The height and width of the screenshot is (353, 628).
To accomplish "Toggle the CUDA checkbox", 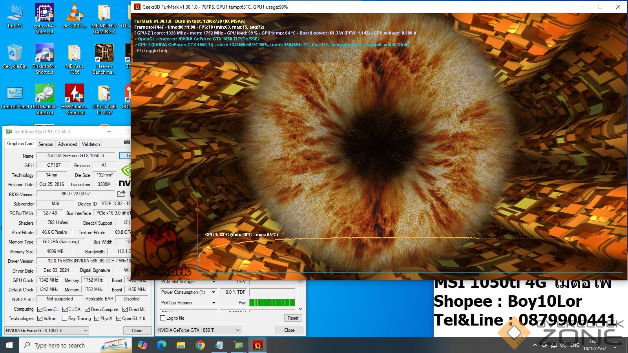I will pyautogui.click(x=65, y=309).
